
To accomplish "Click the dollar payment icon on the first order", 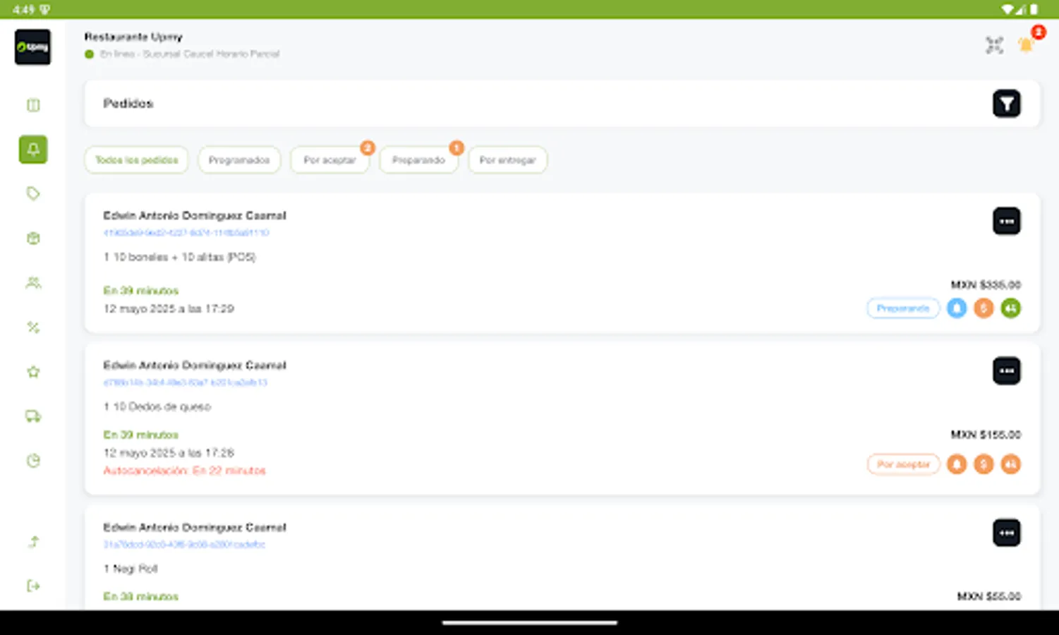I will point(984,308).
